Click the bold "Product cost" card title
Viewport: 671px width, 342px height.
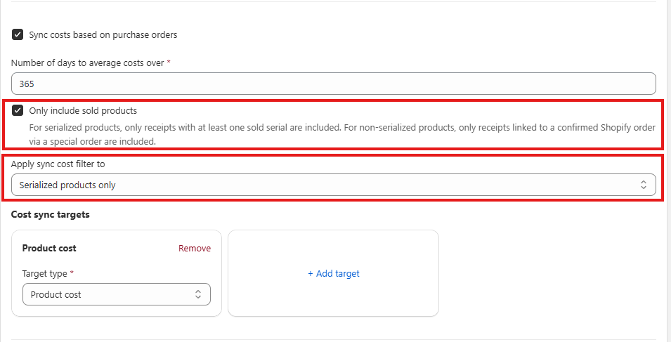tap(49, 248)
